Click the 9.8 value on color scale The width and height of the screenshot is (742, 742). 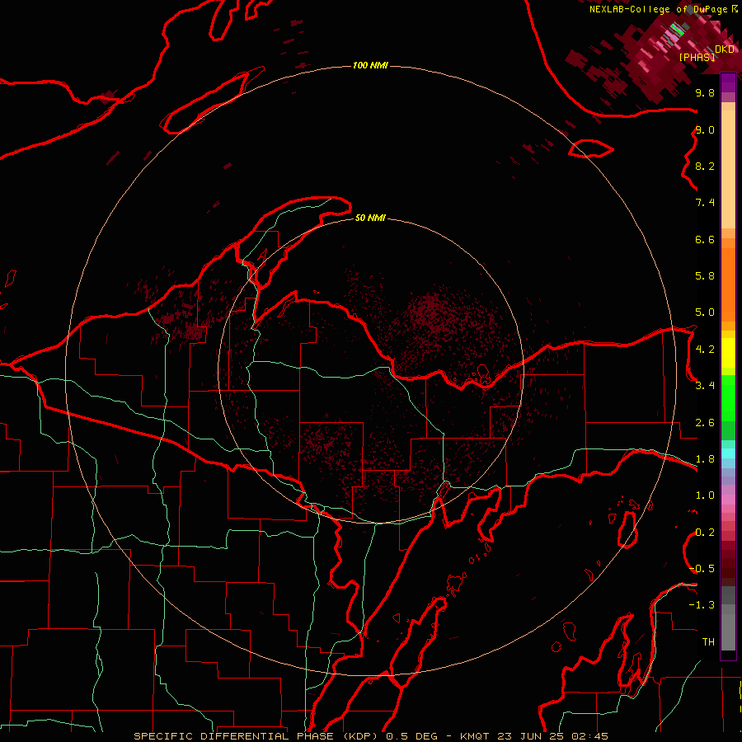[705, 92]
